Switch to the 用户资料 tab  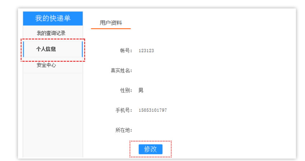click(111, 23)
